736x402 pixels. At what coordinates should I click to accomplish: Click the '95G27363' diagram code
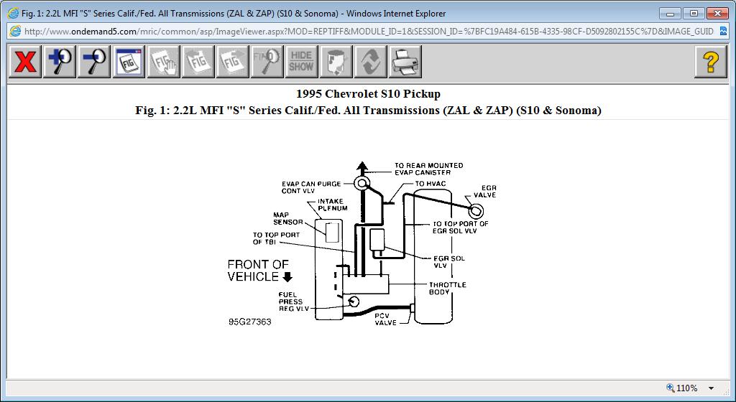point(249,322)
